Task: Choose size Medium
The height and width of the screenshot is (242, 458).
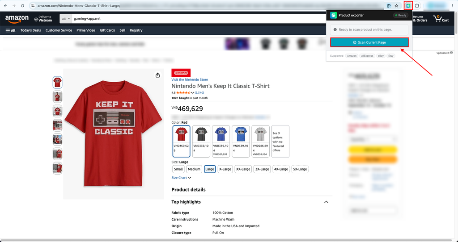Action: [194, 169]
